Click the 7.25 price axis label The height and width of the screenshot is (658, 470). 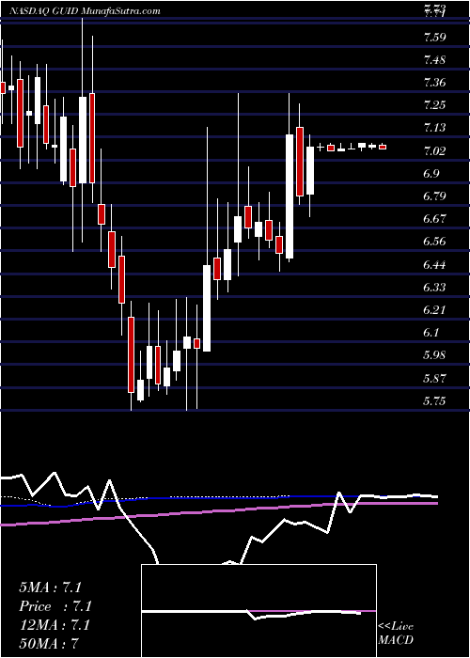(x=434, y=105)
